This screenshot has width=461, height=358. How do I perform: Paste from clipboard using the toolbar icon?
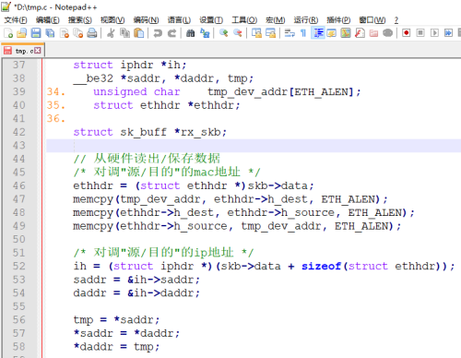coord(139,33)
